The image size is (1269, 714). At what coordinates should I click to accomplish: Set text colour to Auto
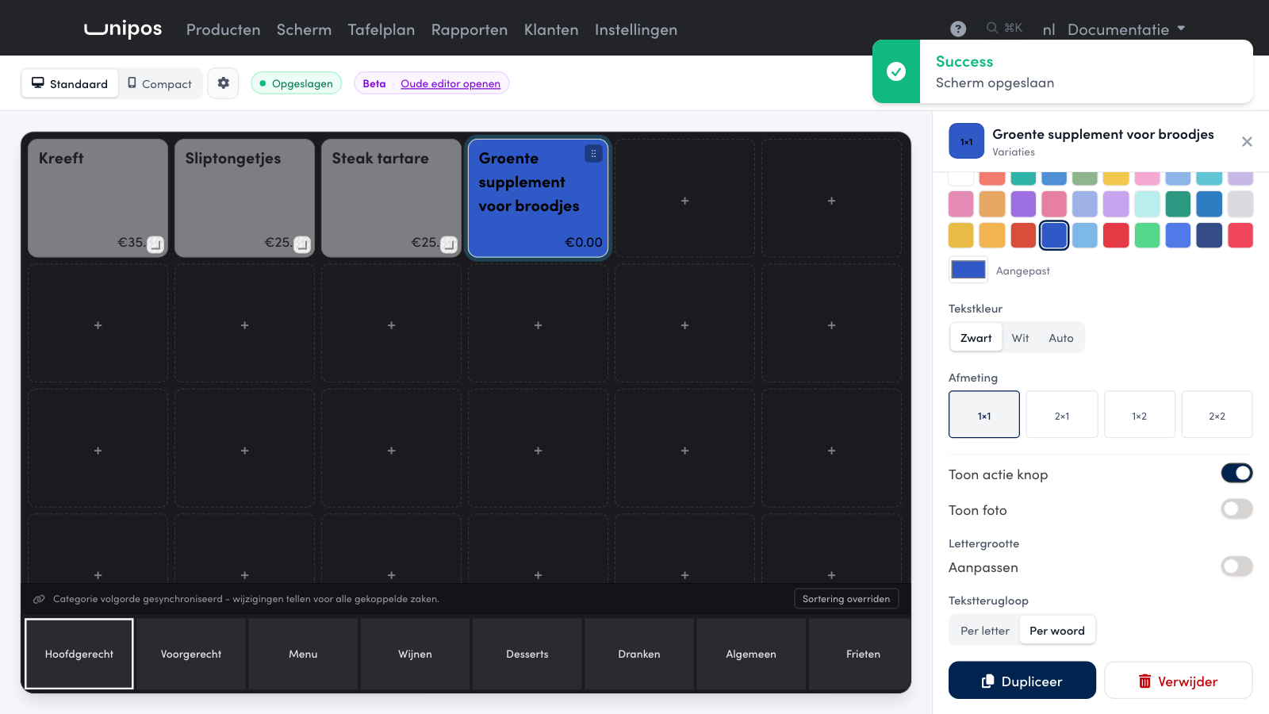point(1060,338)
